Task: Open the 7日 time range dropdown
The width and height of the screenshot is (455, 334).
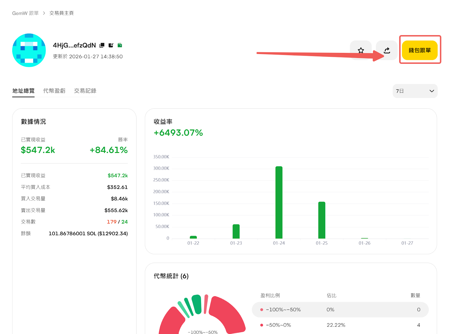Action: (415, 91)
